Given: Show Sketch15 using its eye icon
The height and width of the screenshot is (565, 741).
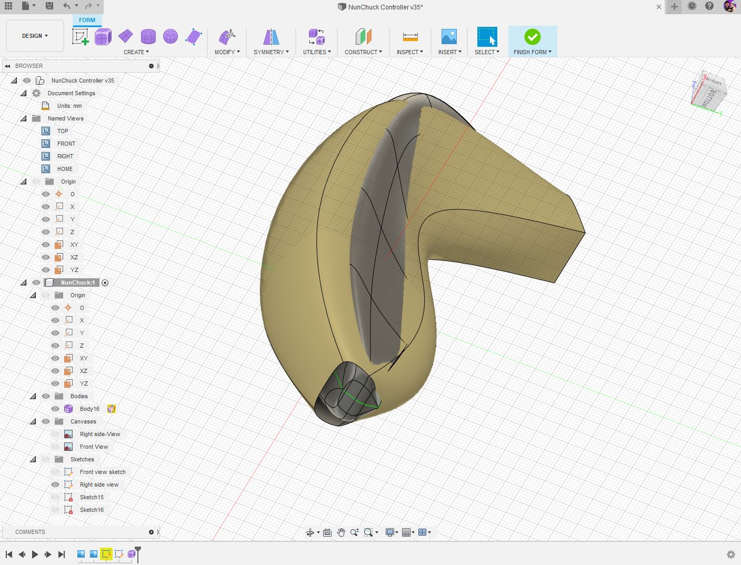Looking at the screenshot, I should coord(55,497).
